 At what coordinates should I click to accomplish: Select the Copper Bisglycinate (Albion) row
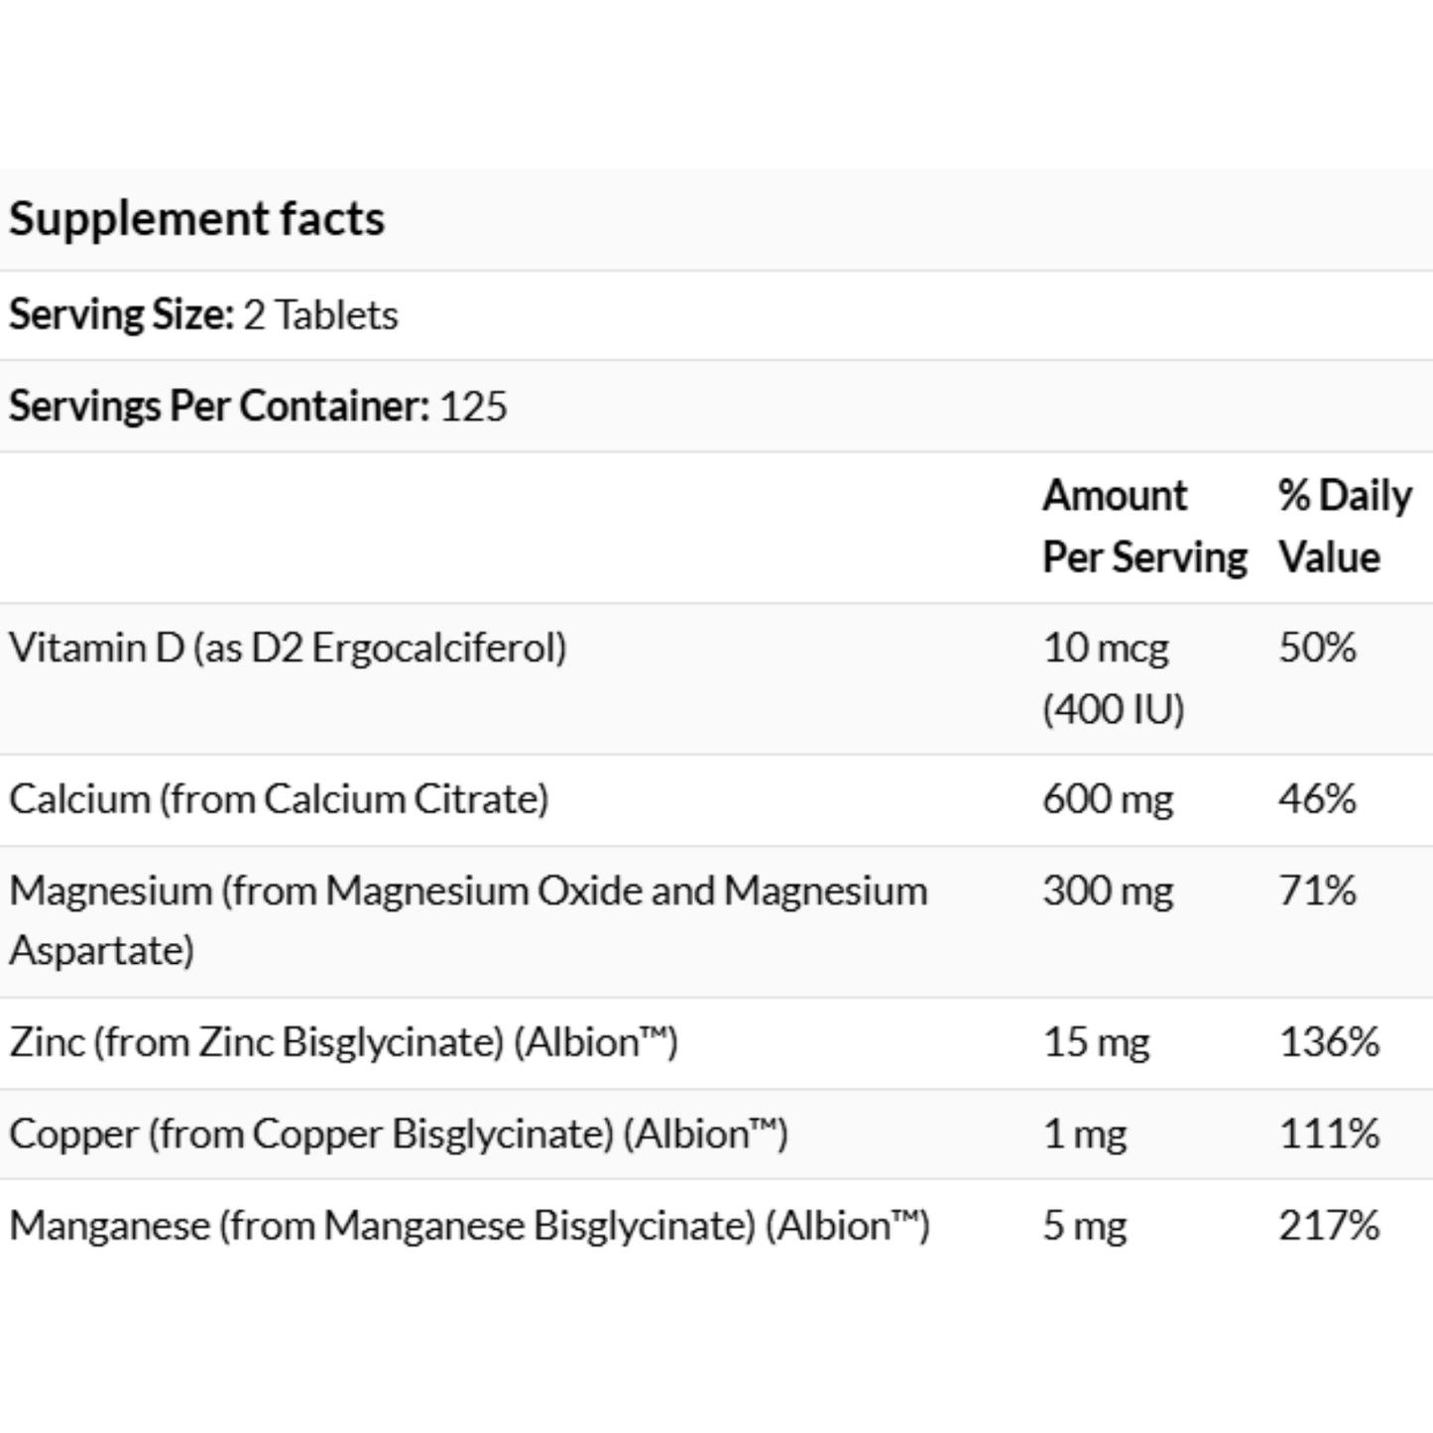716,1134
